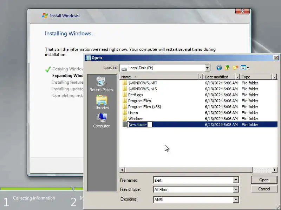The width and height of the screenshot is (281, 210).
Task: Open the View menu icon
Action: pos(245,68)
